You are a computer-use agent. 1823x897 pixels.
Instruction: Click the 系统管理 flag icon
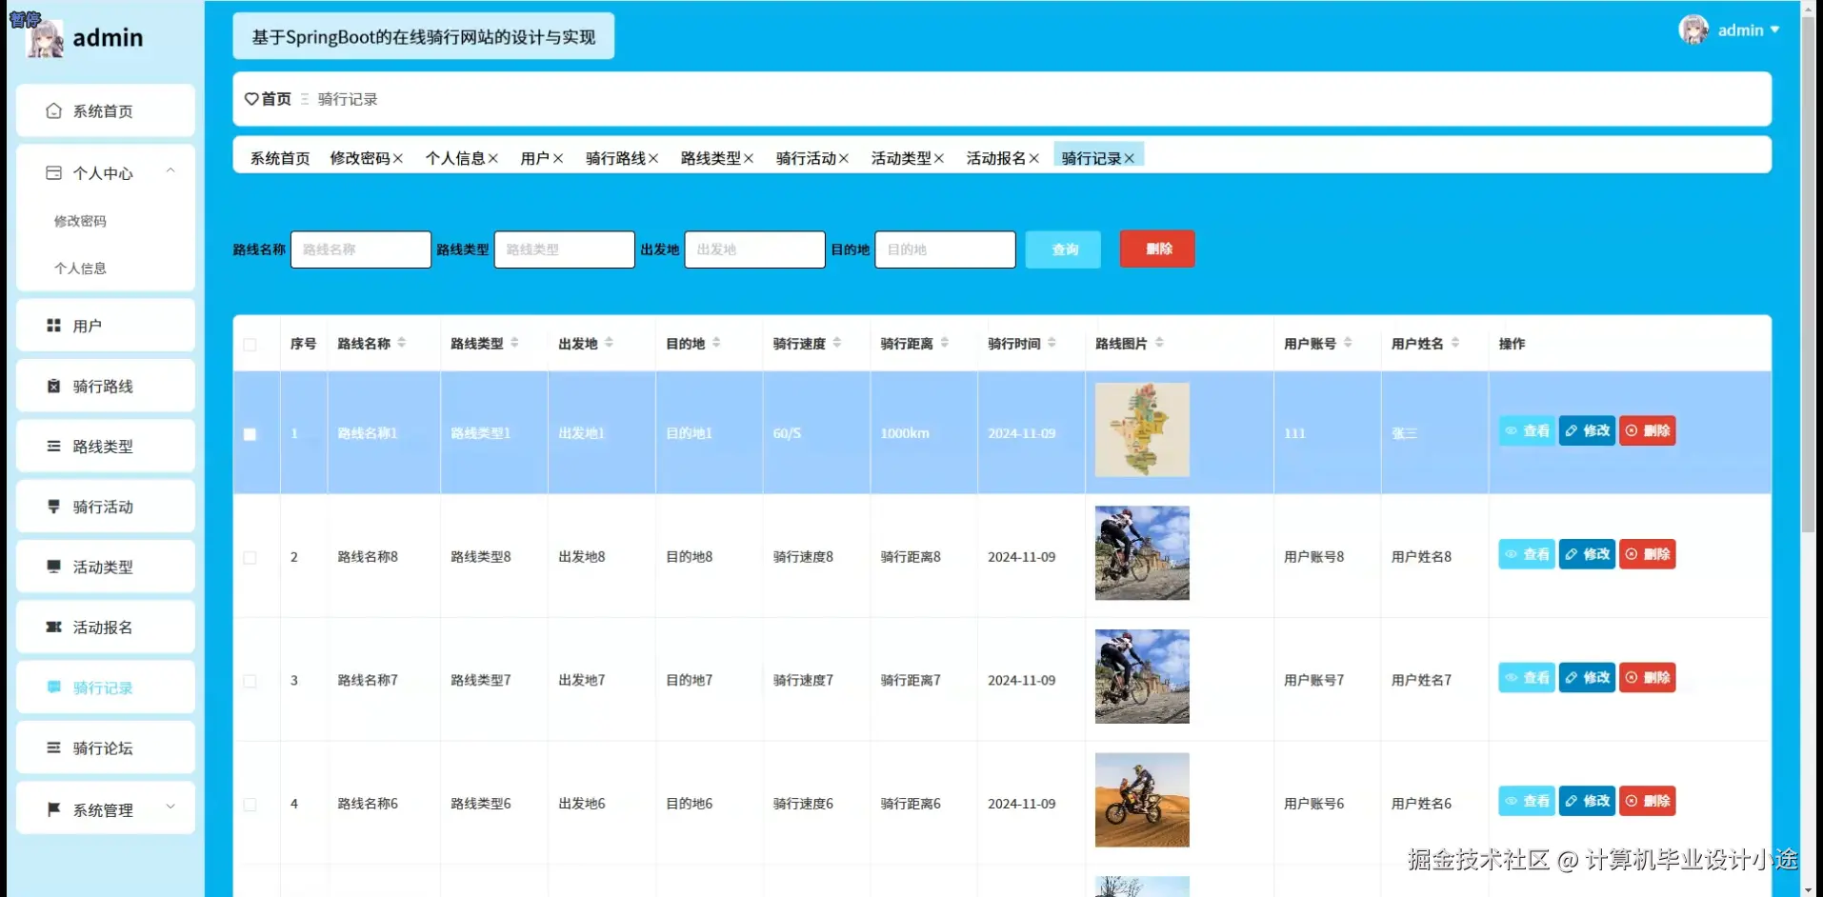tap(53, 808)
